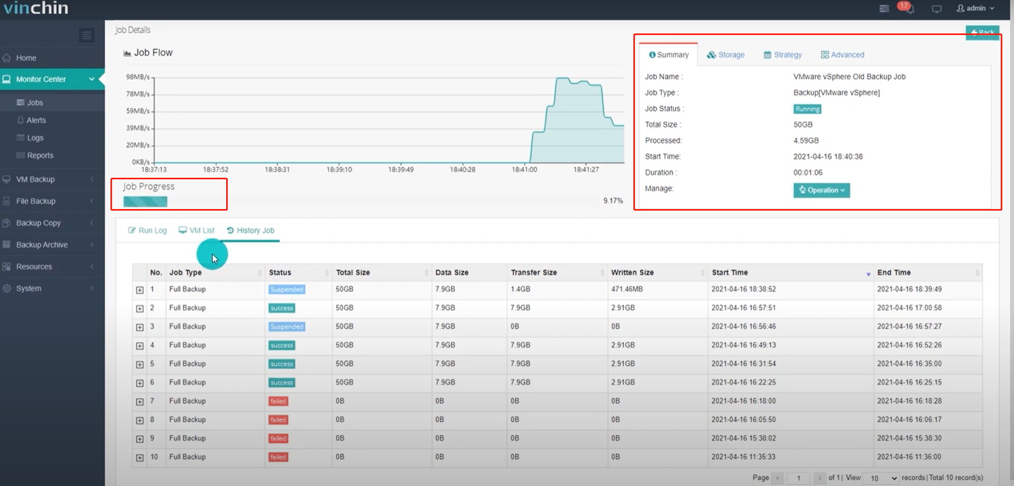1014x486 pixels.
Task: Click the Monitor Center laptop icon
Action: tap(6, 79)
